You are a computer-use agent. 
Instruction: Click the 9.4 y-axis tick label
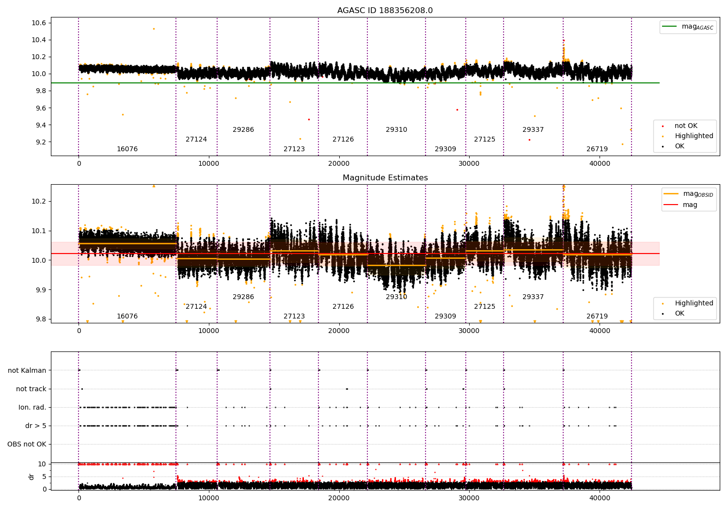tap(40, 126)
